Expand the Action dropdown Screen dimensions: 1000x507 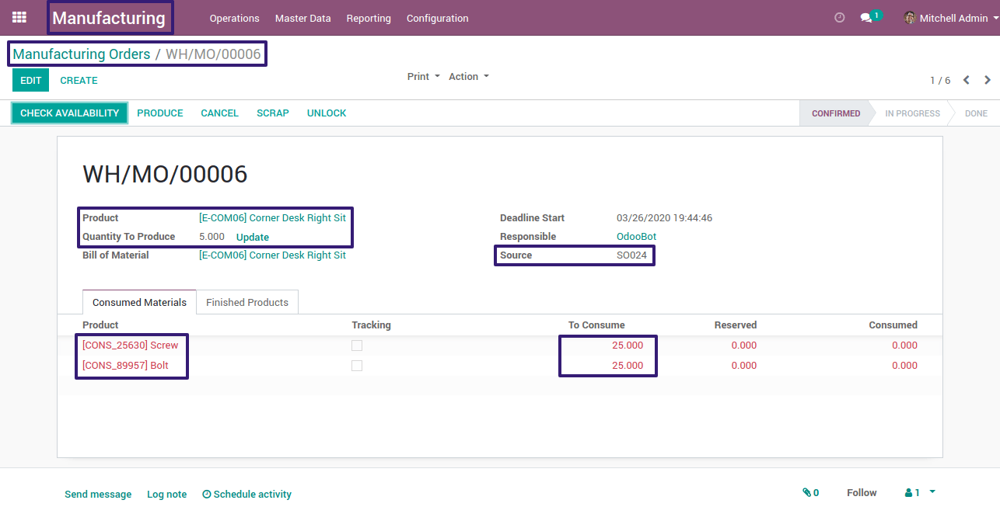tap(469, 77)
